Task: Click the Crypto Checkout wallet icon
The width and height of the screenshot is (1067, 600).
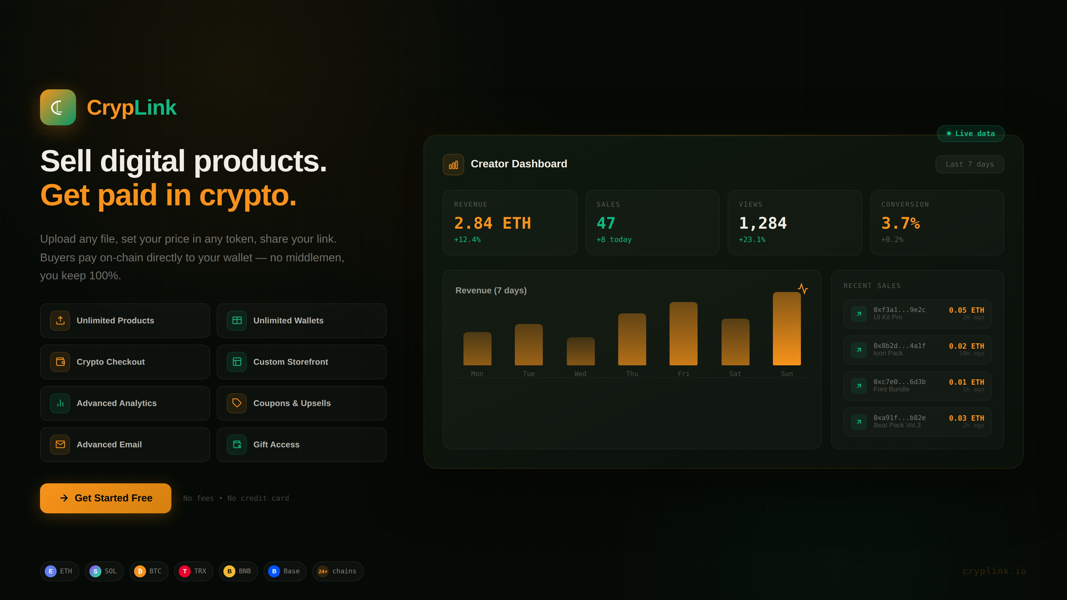Action: [x=60, y=362]
